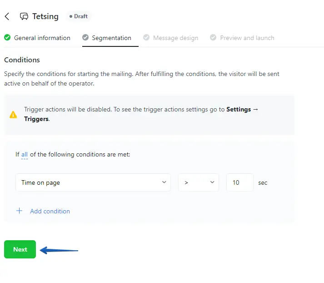Click the yellow warning triangle icon

[x=14, y=115]
